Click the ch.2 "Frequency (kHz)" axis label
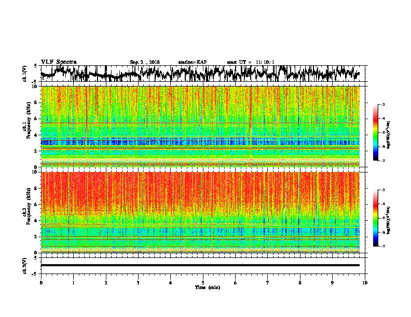411x317 pixels. 29,206
